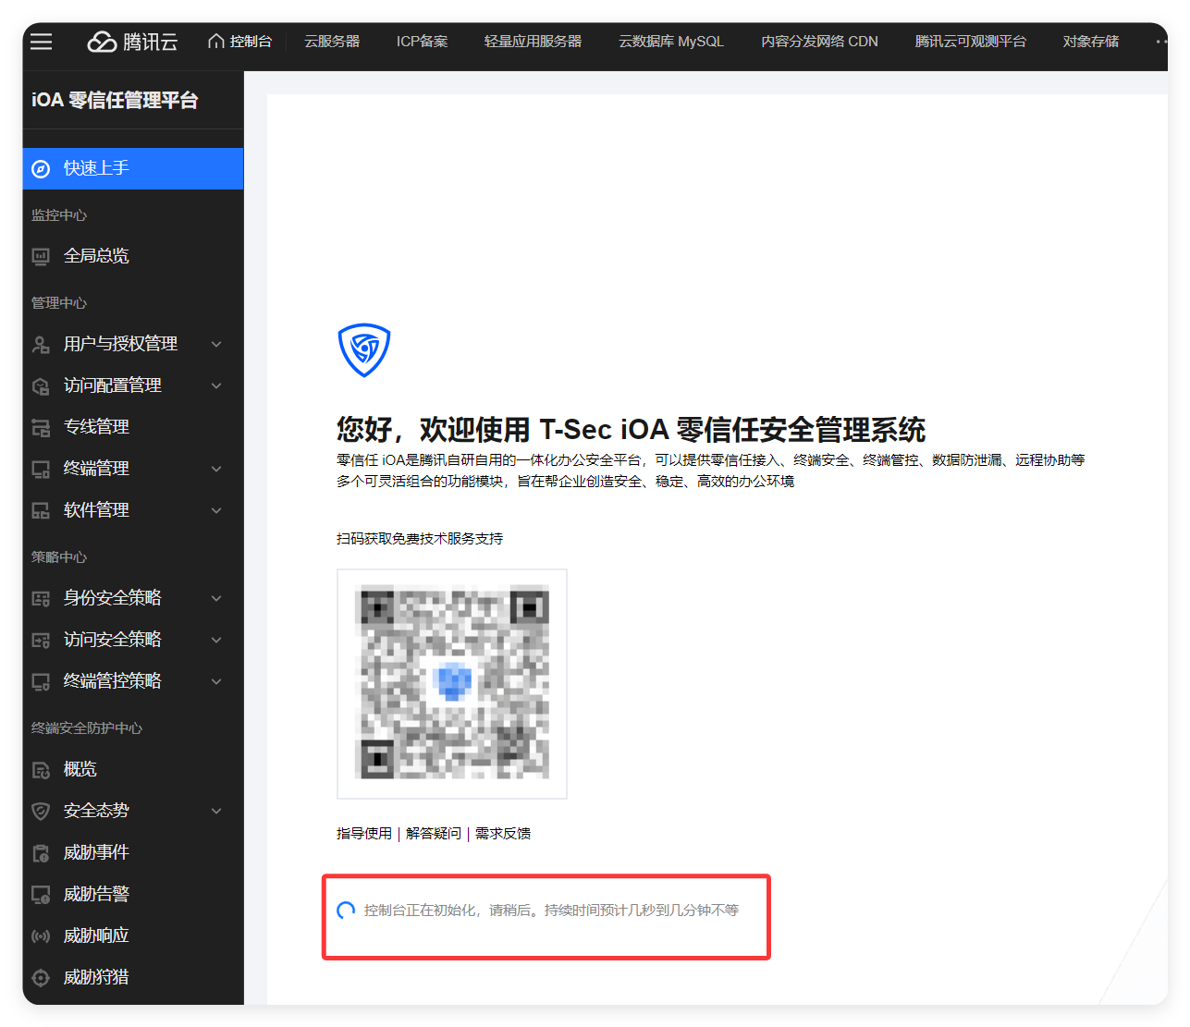1190x1027 pixels.
Task: Click the 终端管控策略 icon
Action: coord(41,681)
